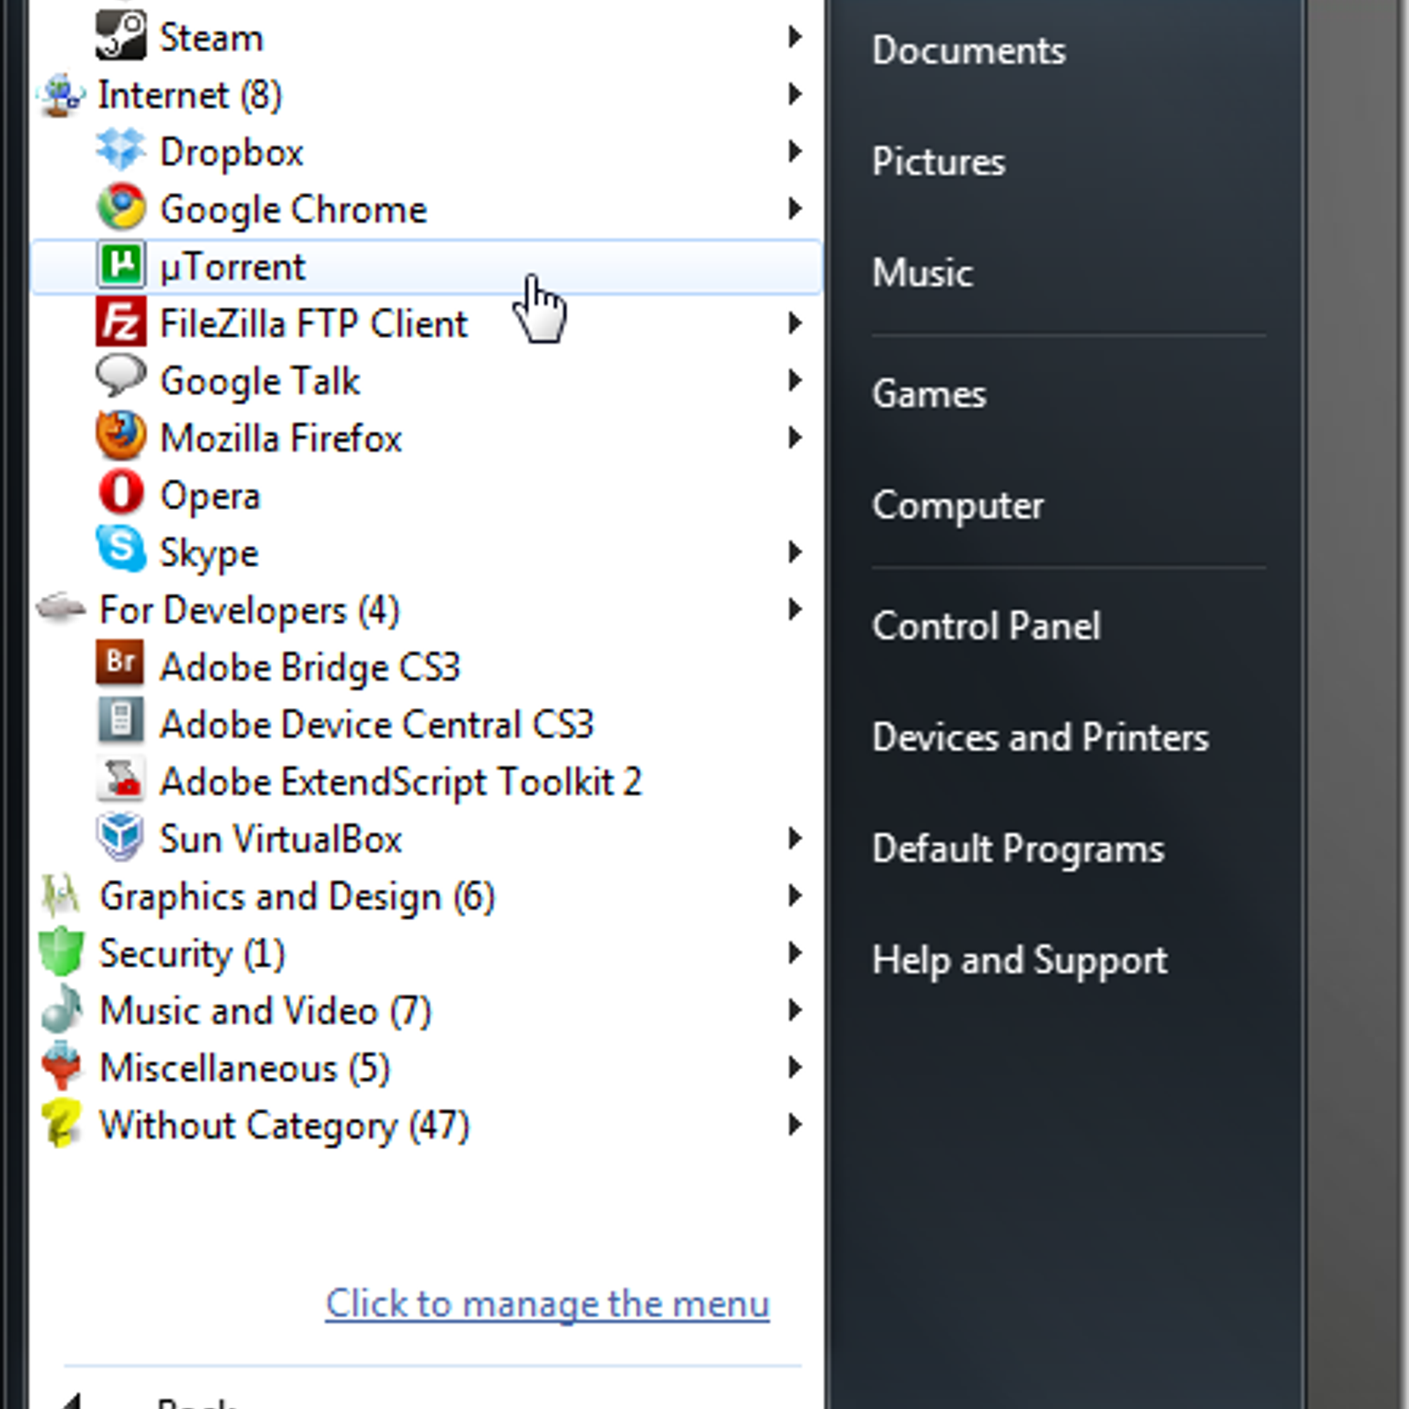The height and width of the screenshot is (1409, 1409).
Task: Expand the Google Chrome submenu arrow
Action: coord(795,209)
